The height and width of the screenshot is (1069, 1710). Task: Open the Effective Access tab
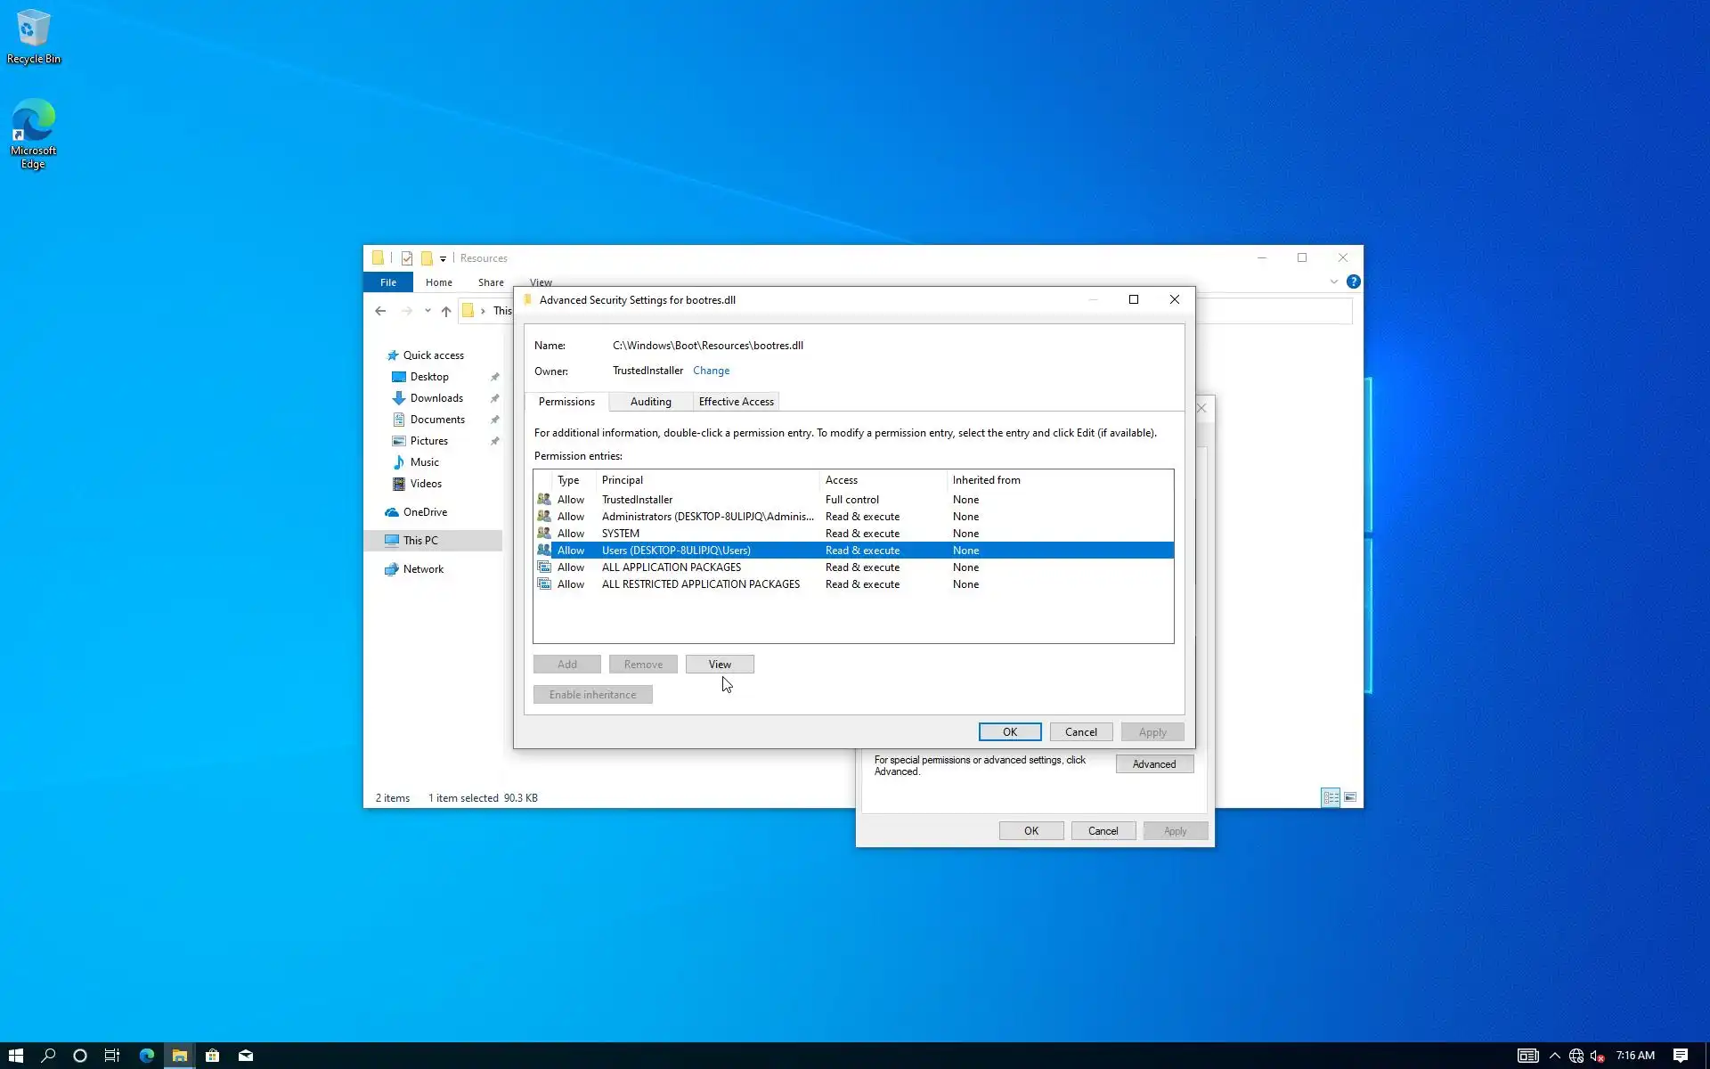(x=736, y=402)
